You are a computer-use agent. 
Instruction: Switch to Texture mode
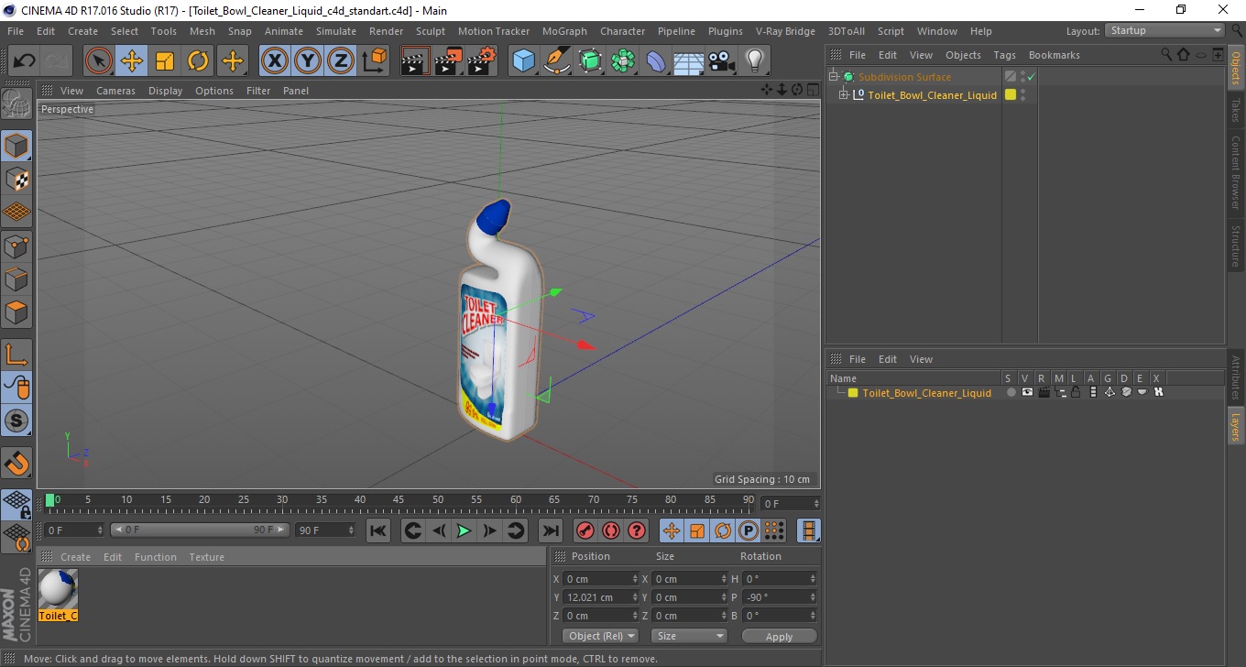[x=16, y=179]
